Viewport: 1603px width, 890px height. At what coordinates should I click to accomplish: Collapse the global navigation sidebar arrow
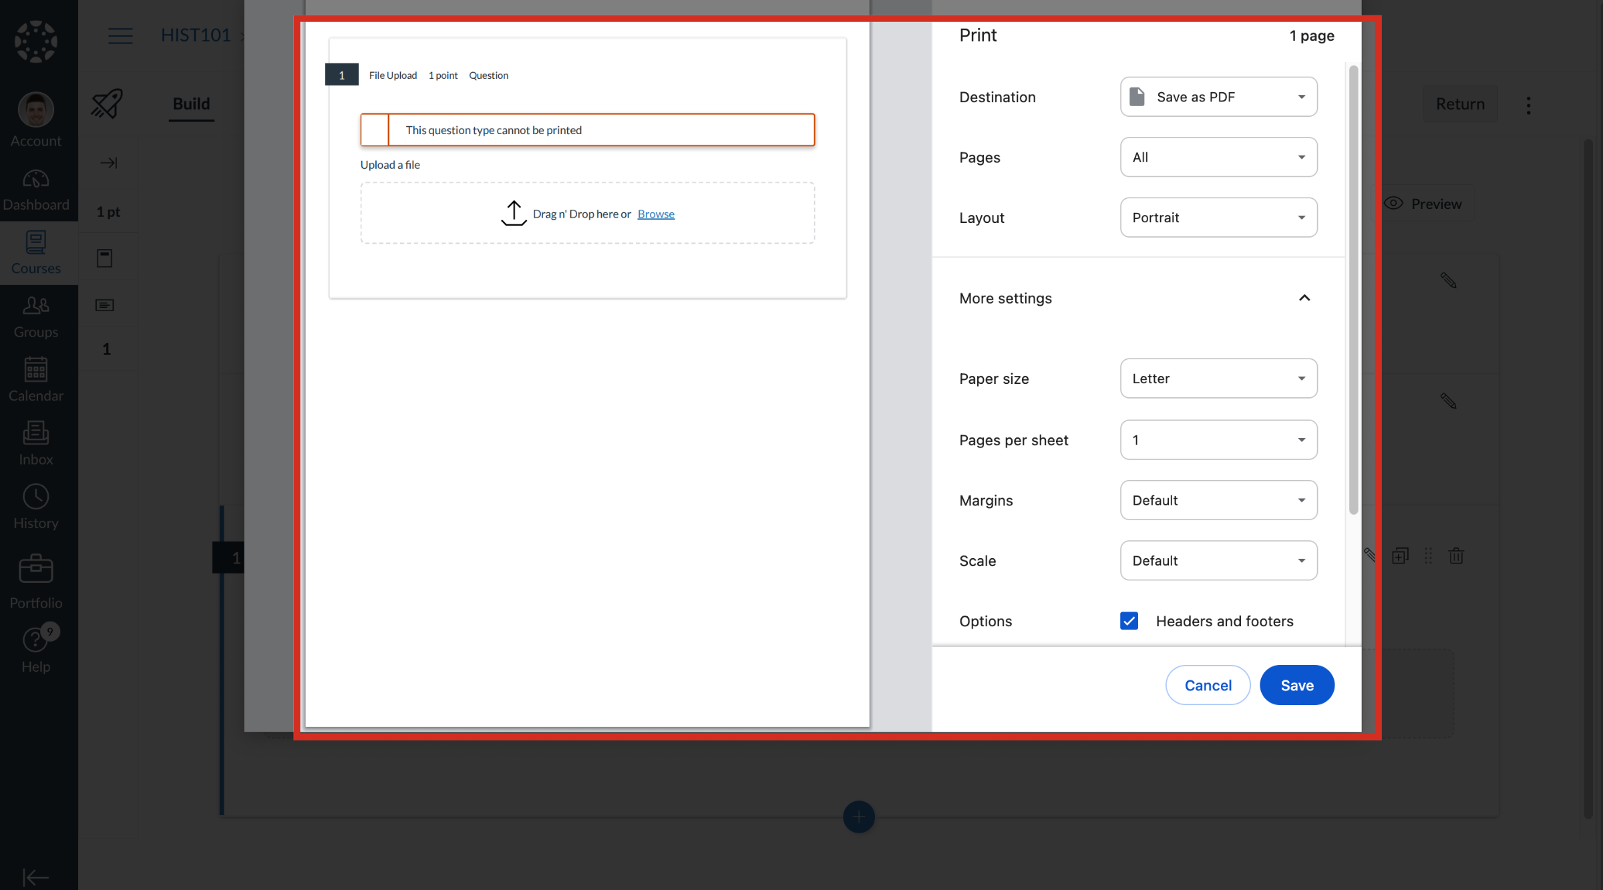(x=36, y=876)
